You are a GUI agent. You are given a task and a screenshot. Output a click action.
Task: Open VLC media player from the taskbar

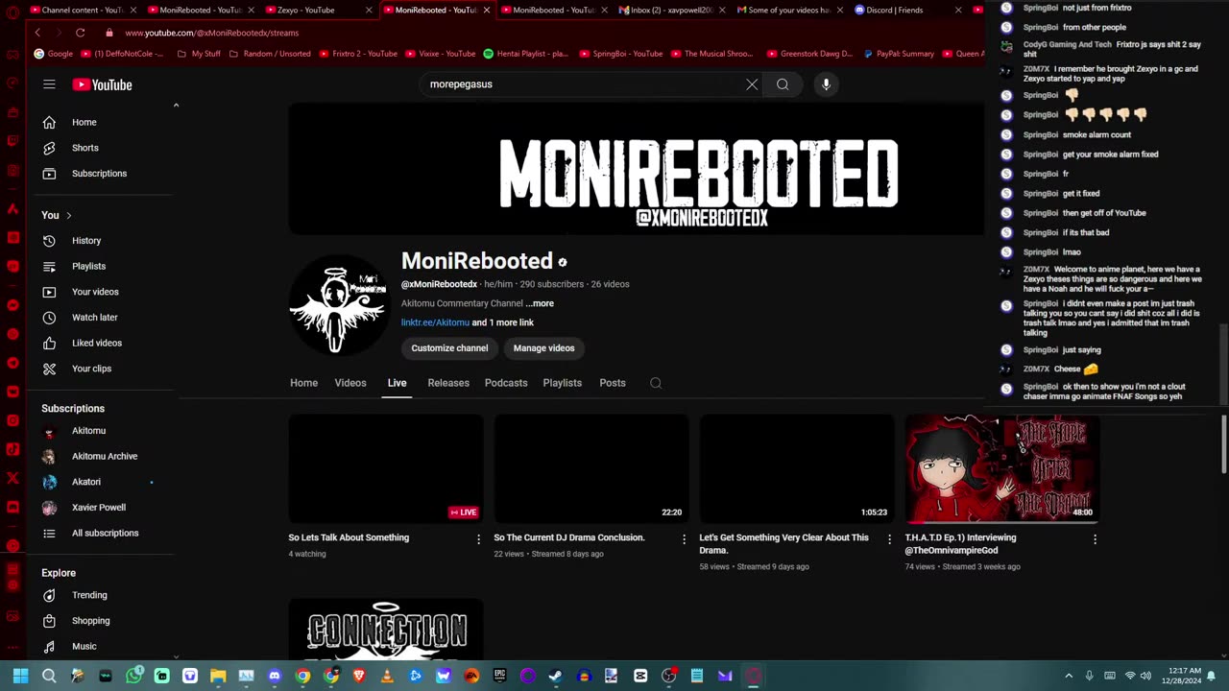[387, 676]
